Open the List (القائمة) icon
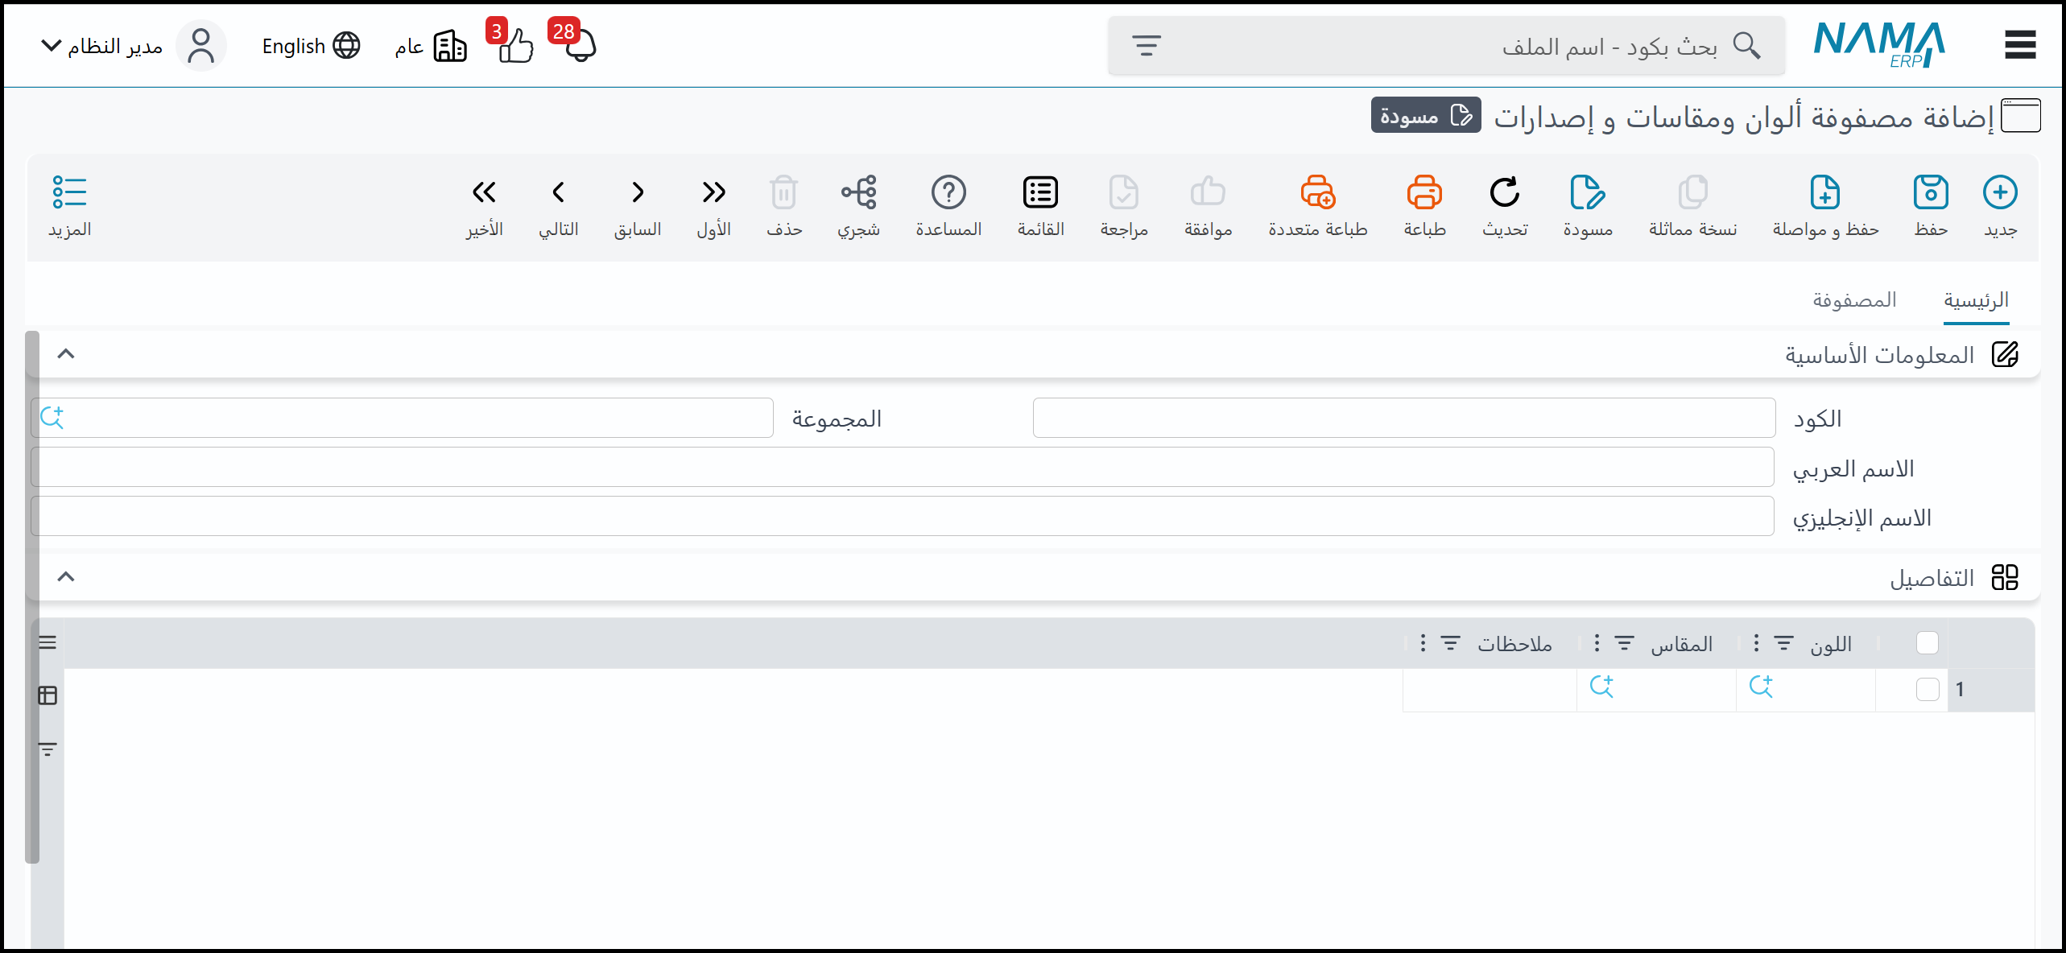Screen dimensions: 2066x953 click(1039, 193)
